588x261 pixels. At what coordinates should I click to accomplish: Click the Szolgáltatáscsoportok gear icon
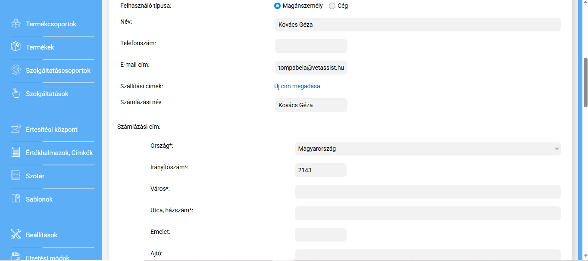[16, 70]
